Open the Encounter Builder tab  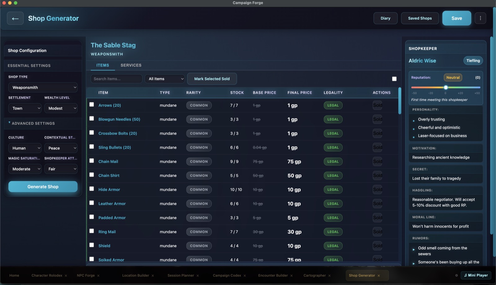coord(273,275)
